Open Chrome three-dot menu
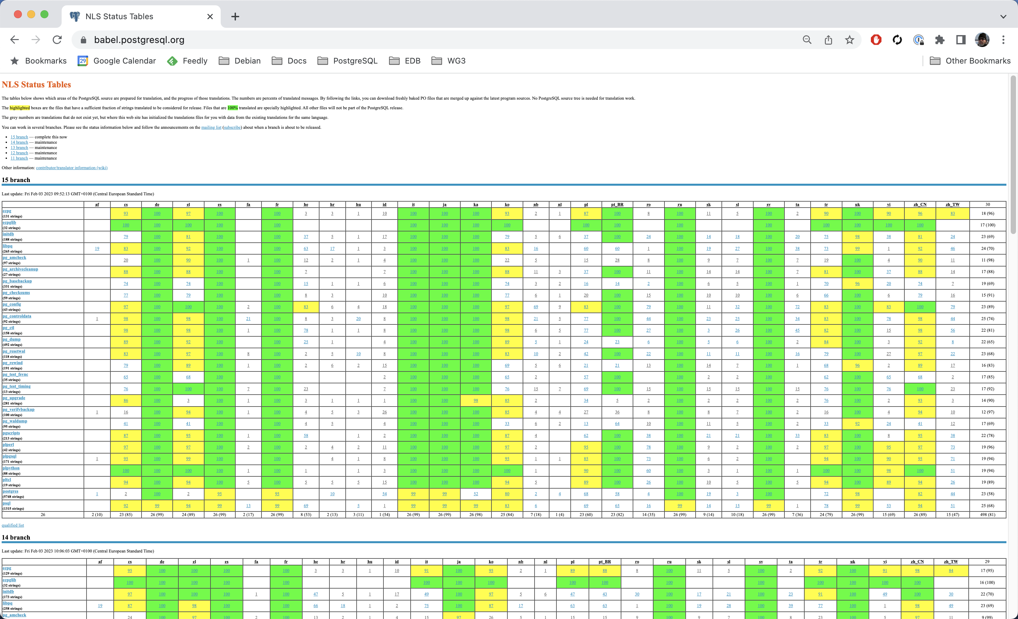 tap(1003, 40)
